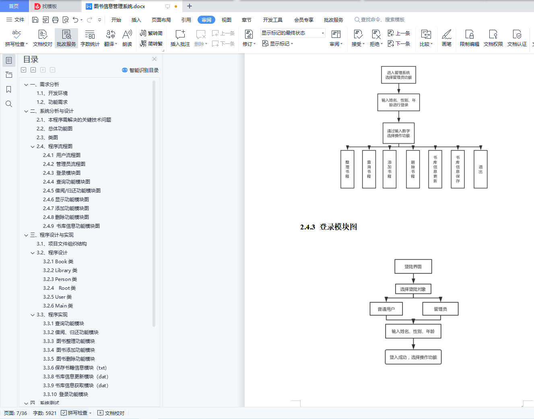Open 文档认证 document certification
Screen dimensions: 534x419
coord(517,38)
